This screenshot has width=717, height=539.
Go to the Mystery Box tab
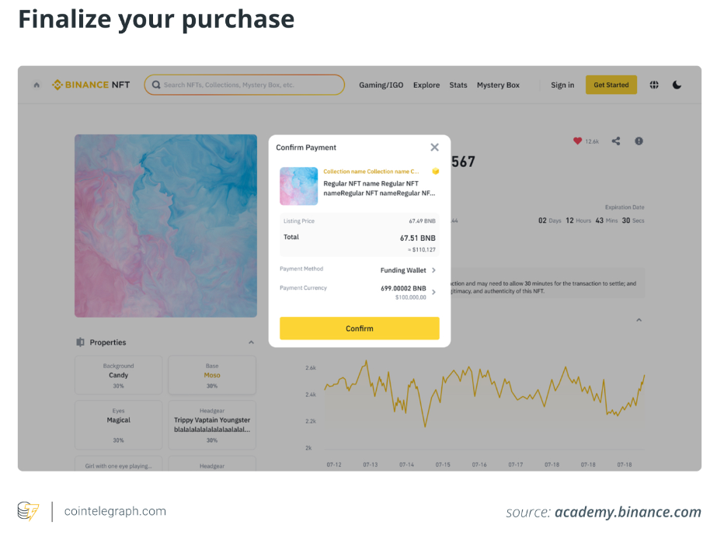click(498, 85)
